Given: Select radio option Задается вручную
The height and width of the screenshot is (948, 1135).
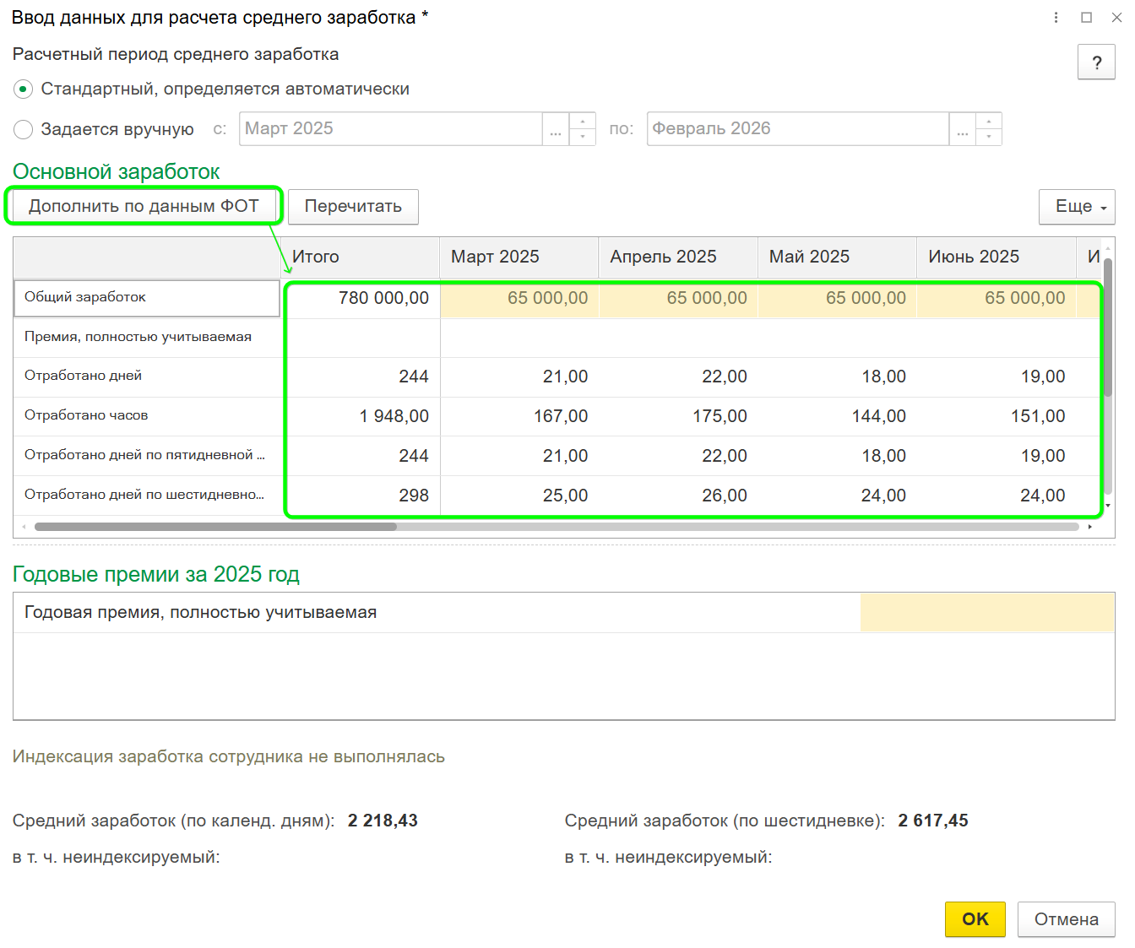Looking at the screenshot, I should coord(21,129).
